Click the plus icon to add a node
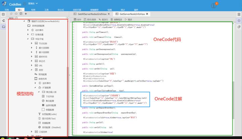This screenshot has height=139, width=242. click(x=26, y=14)
